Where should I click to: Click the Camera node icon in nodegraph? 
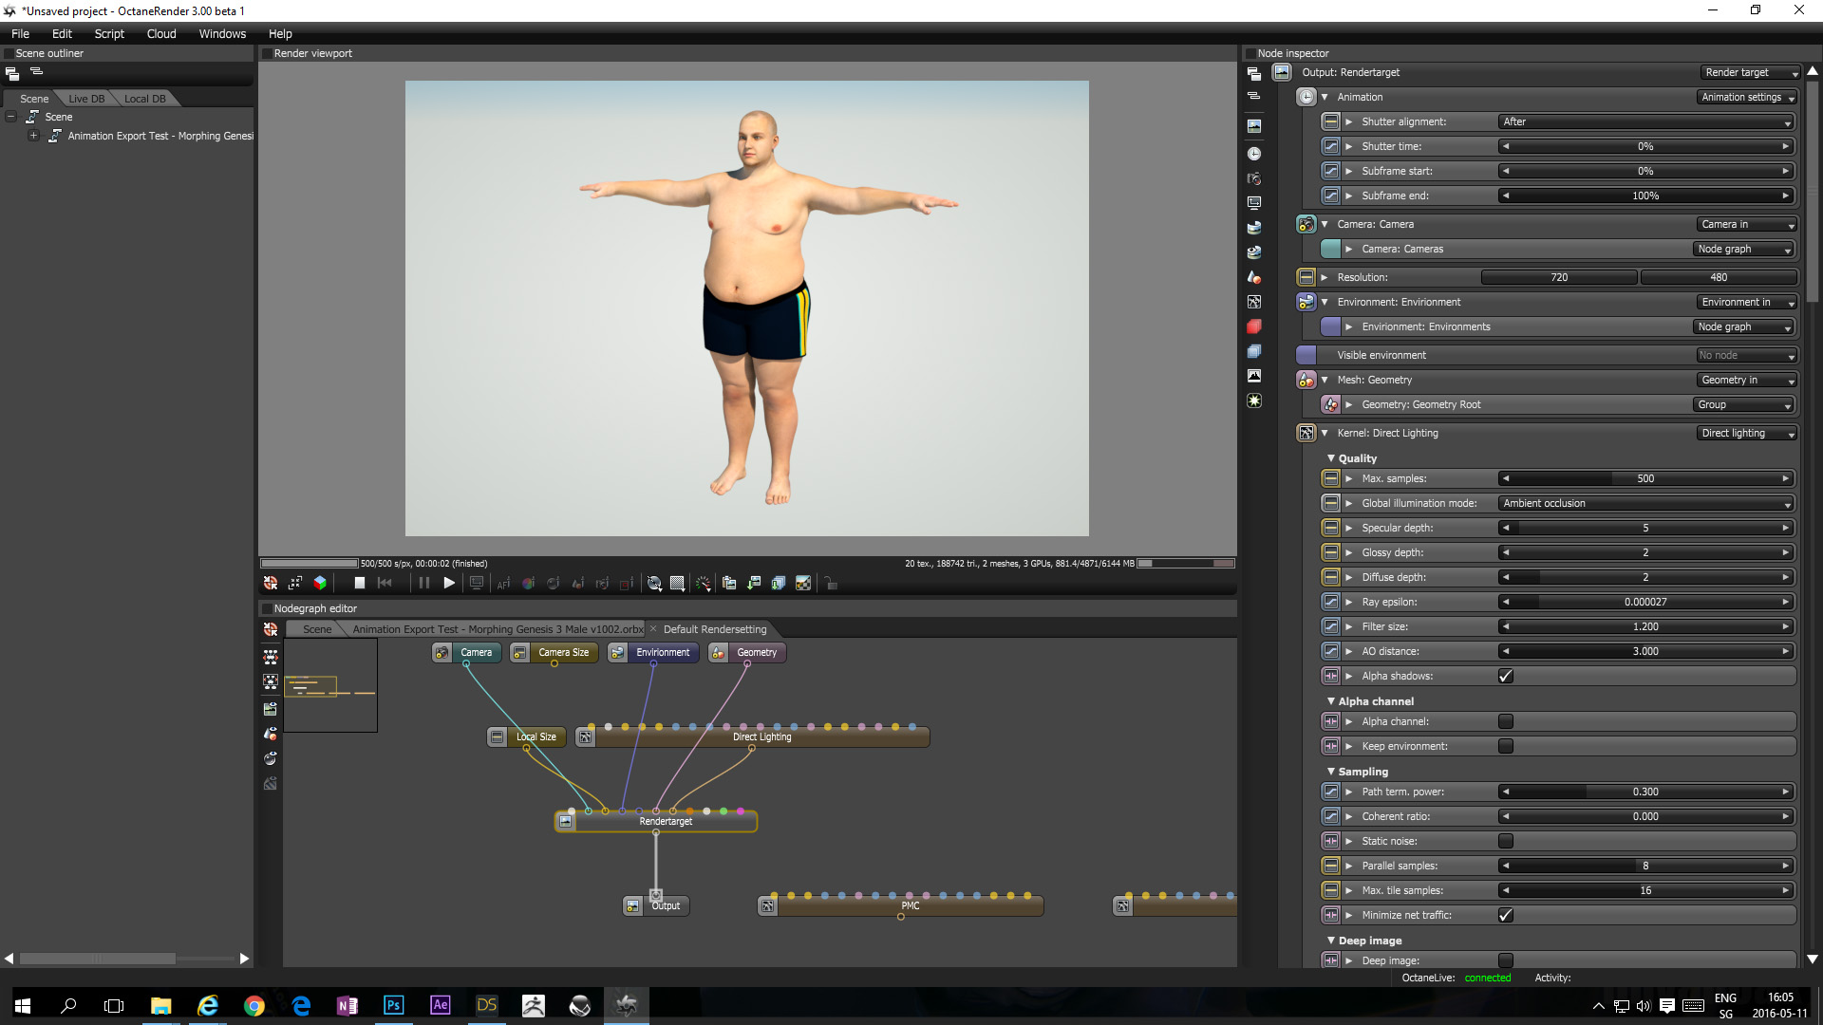442,653
